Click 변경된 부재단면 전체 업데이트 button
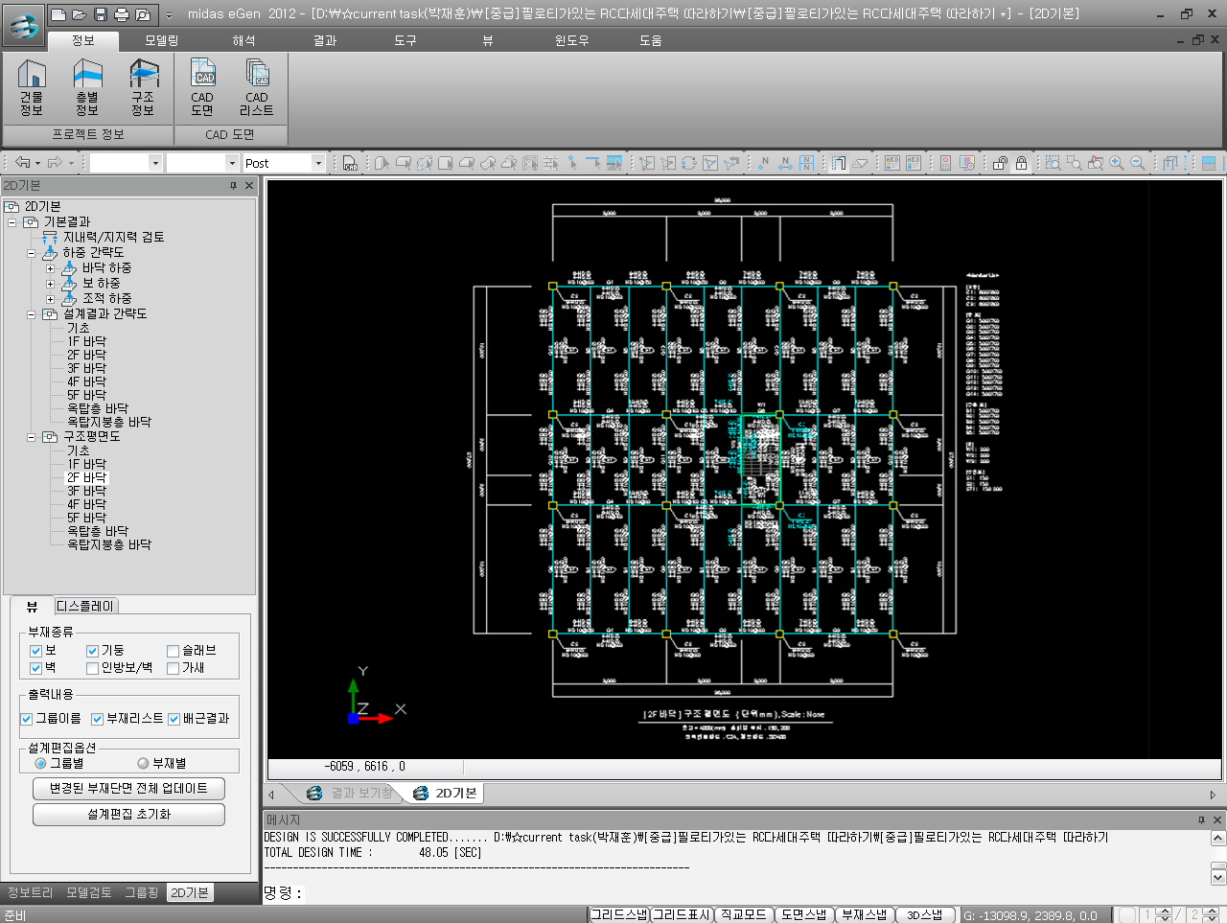This screenshot has width=1227, height=923. click(128, 788)
